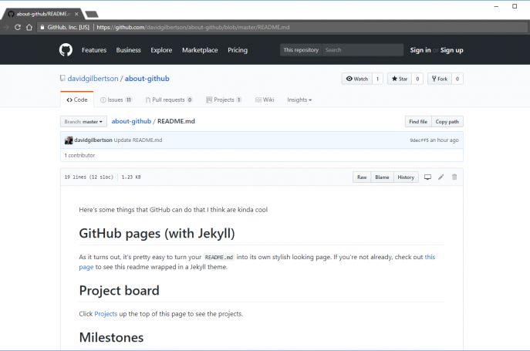This screenshot has width=530, height=351.
Task: Click the GitHub octocat logo
Action: 66,50
